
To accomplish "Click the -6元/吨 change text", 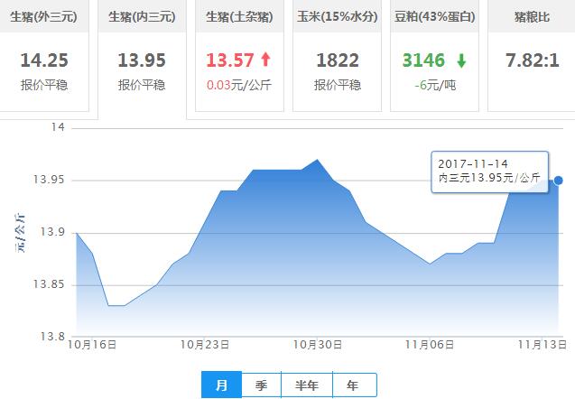I will coord(435,85).
